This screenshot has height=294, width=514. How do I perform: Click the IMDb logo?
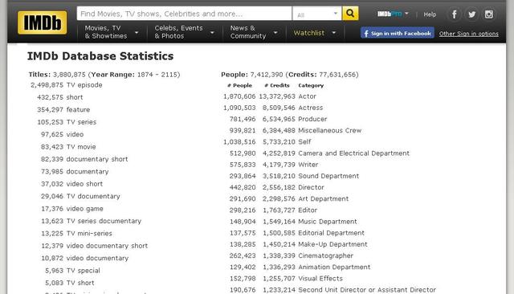(x=43, y=22)
